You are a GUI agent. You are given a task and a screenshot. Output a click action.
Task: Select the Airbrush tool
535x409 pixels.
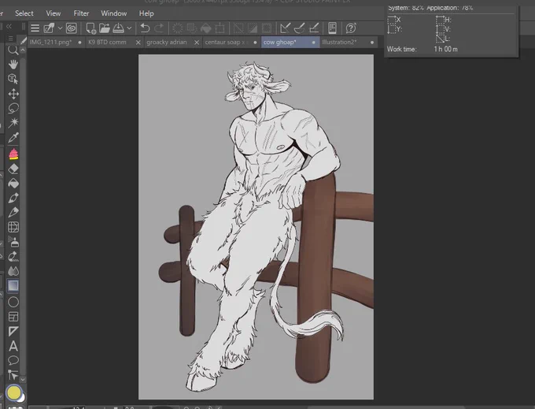[13, 242]
